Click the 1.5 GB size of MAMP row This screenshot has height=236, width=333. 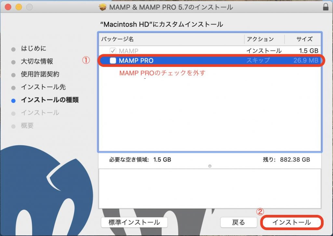(309, 51)
